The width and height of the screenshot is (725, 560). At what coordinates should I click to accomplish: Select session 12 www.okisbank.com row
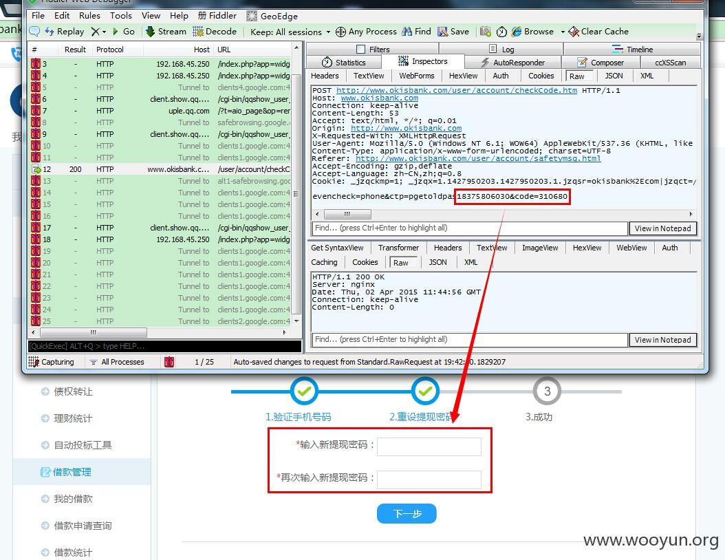point(160,169)
